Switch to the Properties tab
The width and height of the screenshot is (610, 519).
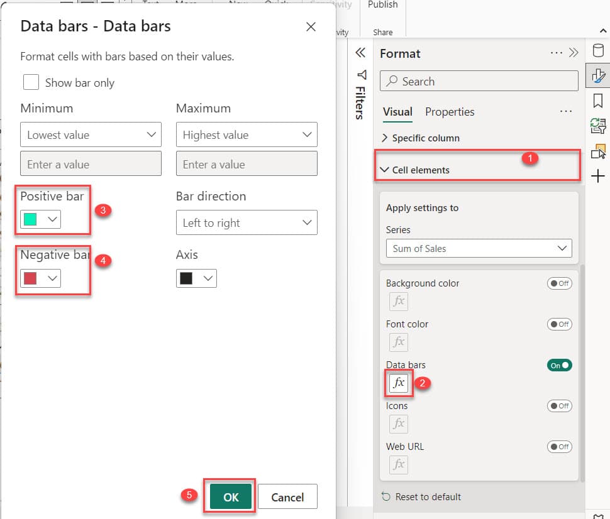click(x=450, y=112)
